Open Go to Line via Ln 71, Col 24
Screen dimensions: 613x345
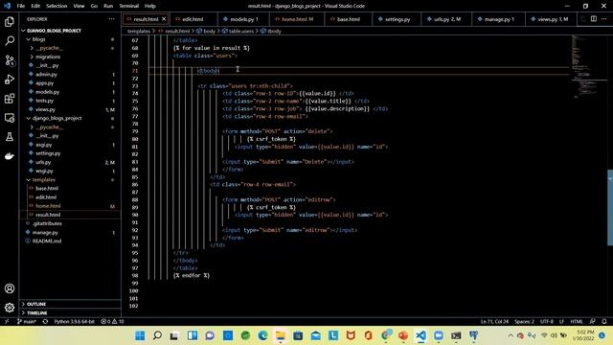494,322
